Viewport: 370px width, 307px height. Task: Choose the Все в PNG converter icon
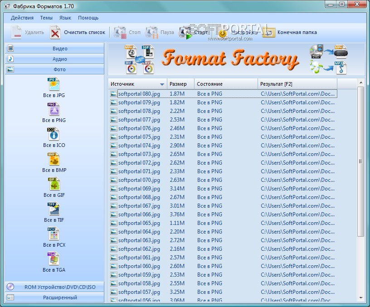pyautogui.click(x=54, y=109)
